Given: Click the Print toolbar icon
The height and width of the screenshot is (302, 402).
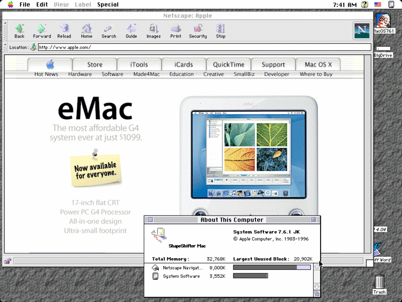Looking at the screenshot, I should tap(176, 31).
